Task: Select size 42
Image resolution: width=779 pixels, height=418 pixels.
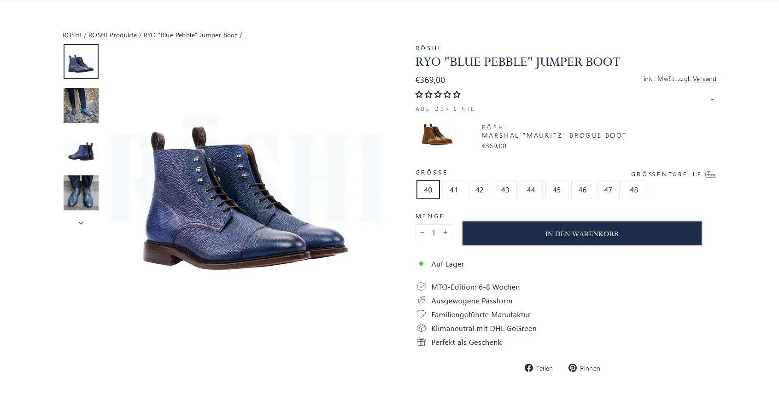Action: click(x=479, y=190)
